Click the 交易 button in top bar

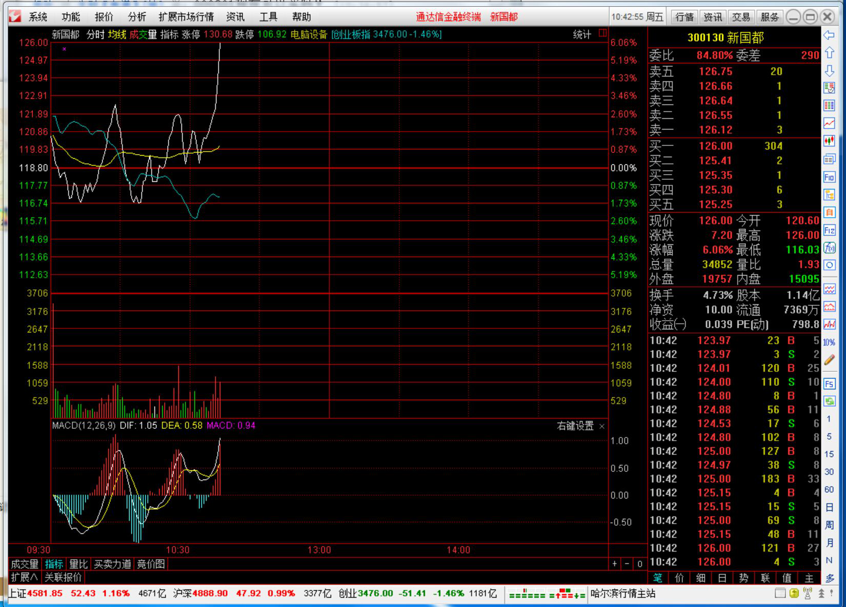(741, 17)
